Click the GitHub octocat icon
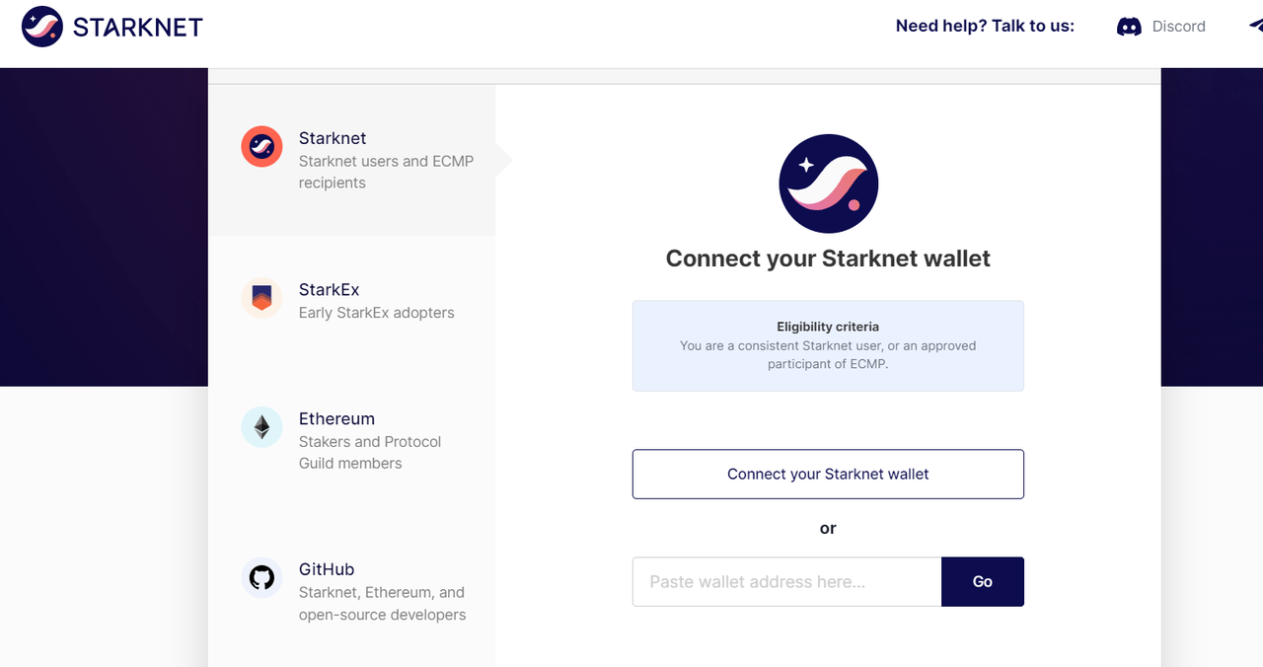Screen dimensions: 1263x667 click(x=261, y=578)
